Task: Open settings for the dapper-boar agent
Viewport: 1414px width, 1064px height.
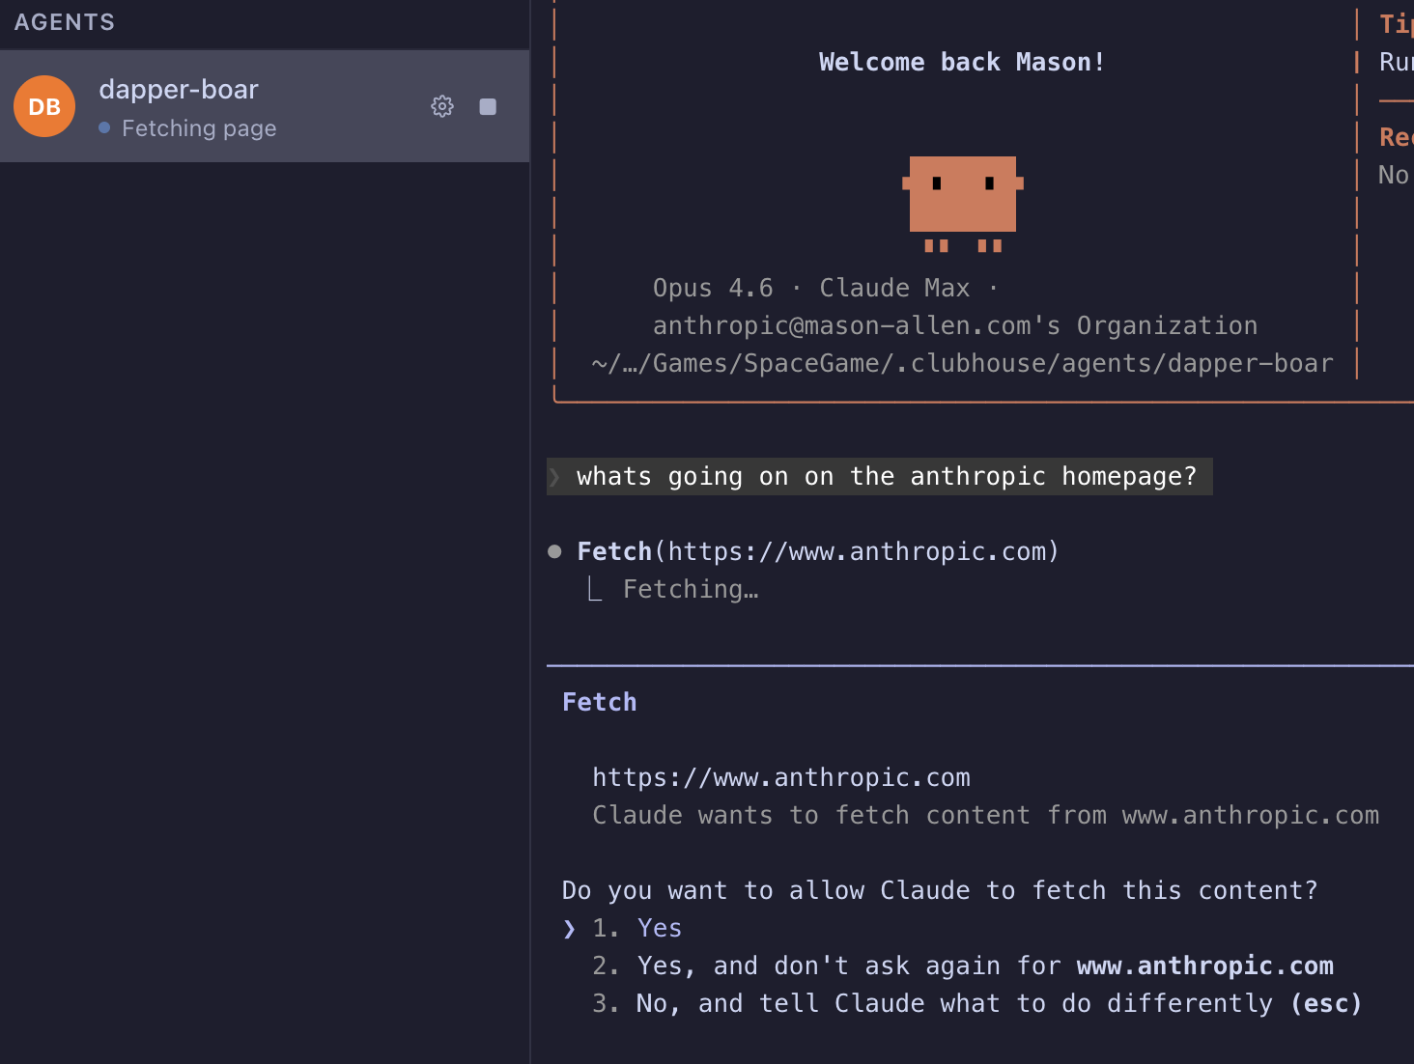Action: point(441,106)
